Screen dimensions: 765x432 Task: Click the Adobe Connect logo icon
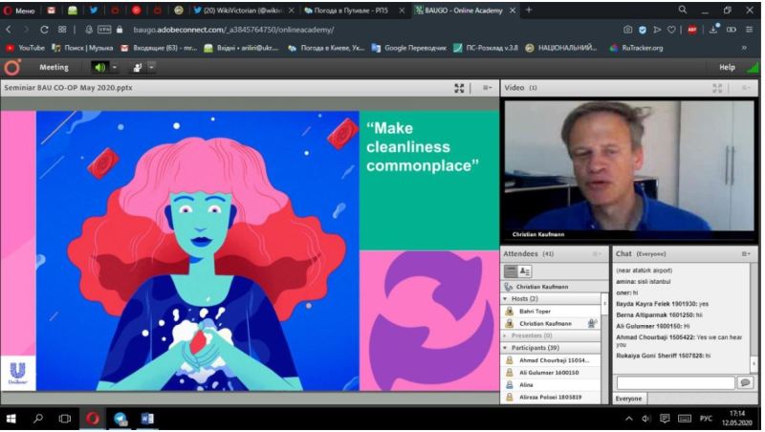pyautogui.click(x=12, y=68)
